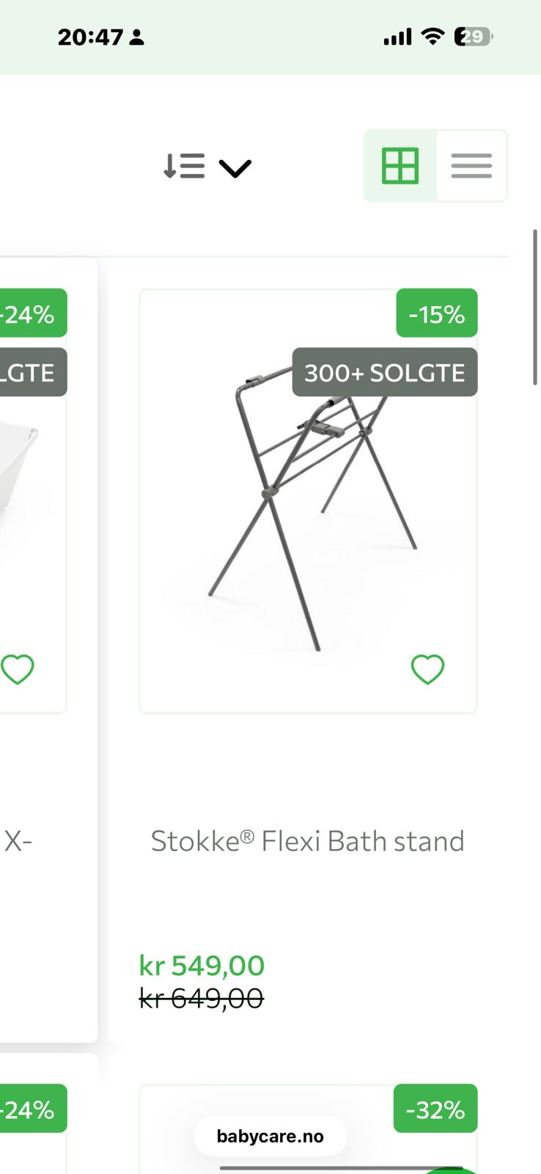Tap the Wi-Fi status icon

pyautogui.click(x=433, y=37)
